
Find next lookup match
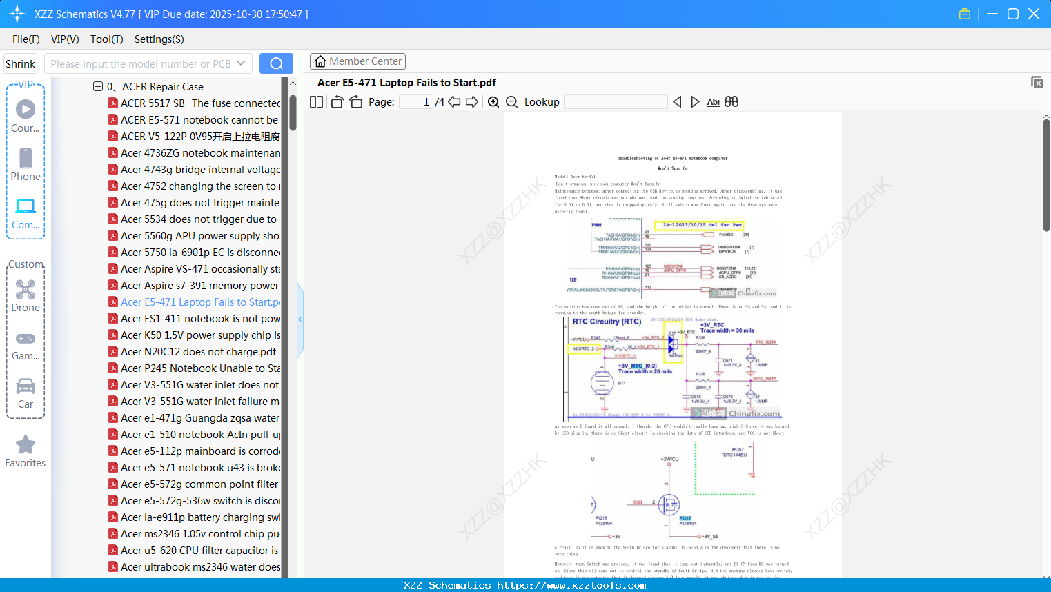(695, 102)
